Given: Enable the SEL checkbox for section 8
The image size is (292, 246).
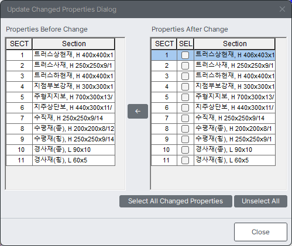Looking at the screenshot, I should 185,129.
